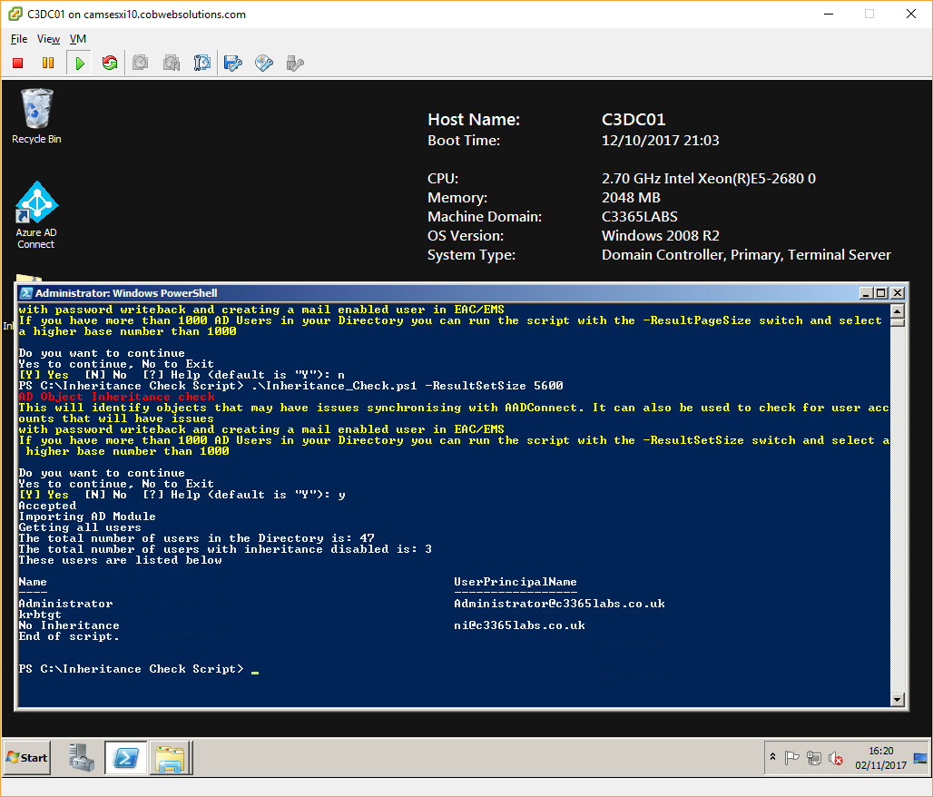Viewport: 933px width, 797px height.
Task: Open PowerShell from the taskbar
Action: (x=127, y=757)
